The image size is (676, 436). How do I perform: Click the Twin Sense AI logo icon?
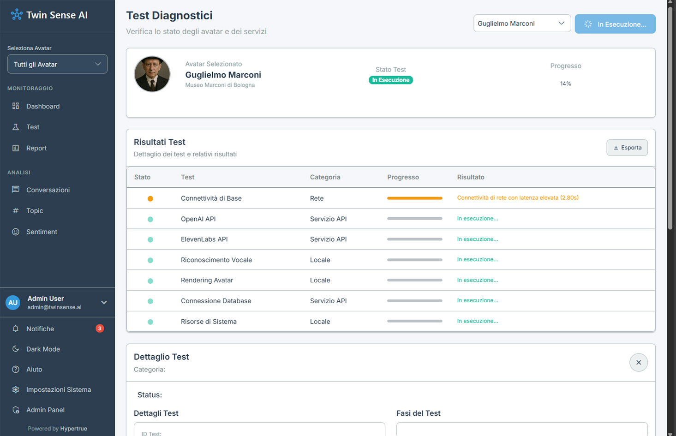coord(17,15)
